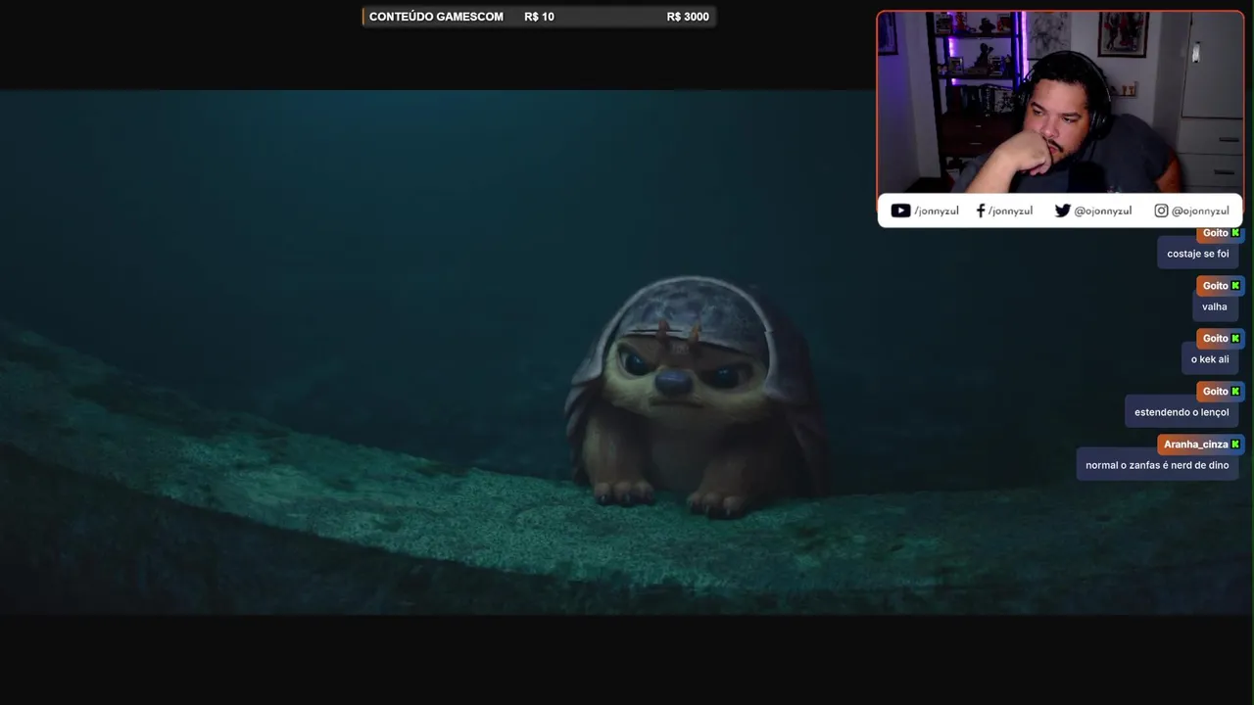Viewport: 1254px width, 705px height.
Task: Click username Goito above 'o kek ali'
Action: 1215,338
